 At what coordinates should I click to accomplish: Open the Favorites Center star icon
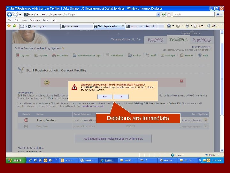(x=9, y=26)
